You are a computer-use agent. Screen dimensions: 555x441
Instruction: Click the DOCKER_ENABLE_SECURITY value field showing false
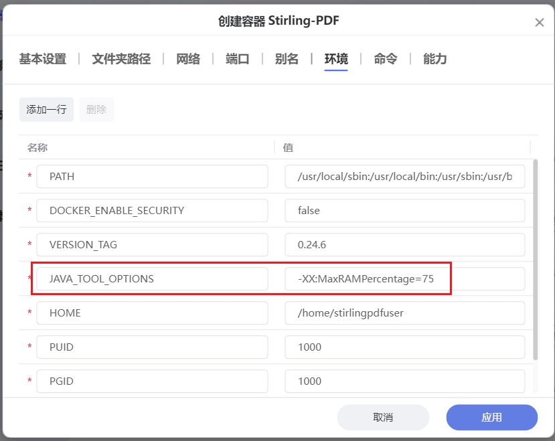404,210
